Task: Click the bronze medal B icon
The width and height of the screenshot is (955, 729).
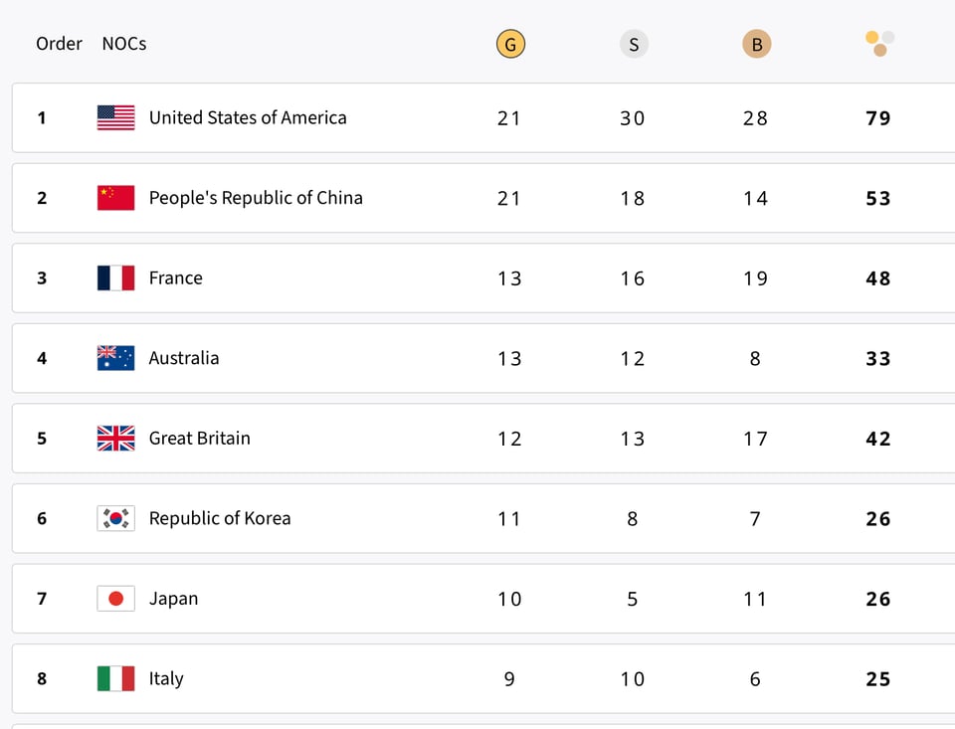Action: [757, 44]
